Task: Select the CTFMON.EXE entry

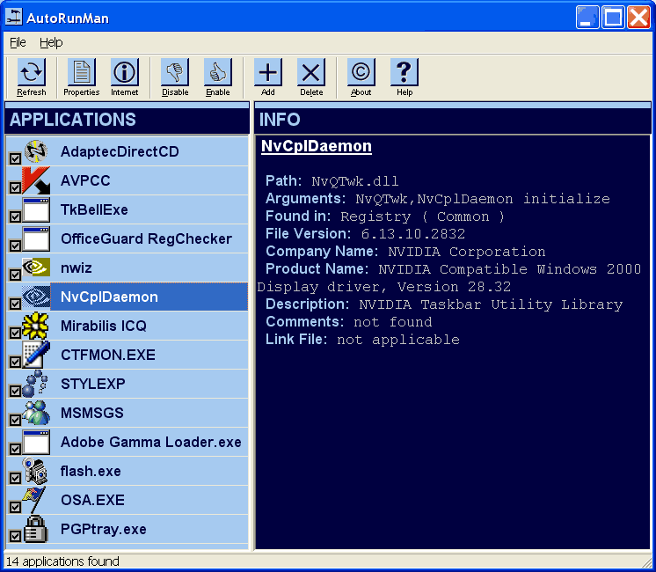Action: pyautogui.click(x=107, y=356)
